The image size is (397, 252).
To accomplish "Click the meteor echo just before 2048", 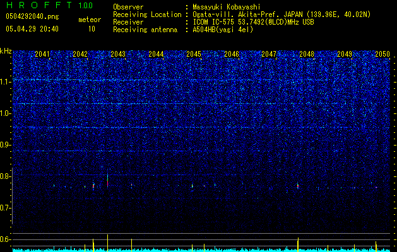I will coord(298,186).
